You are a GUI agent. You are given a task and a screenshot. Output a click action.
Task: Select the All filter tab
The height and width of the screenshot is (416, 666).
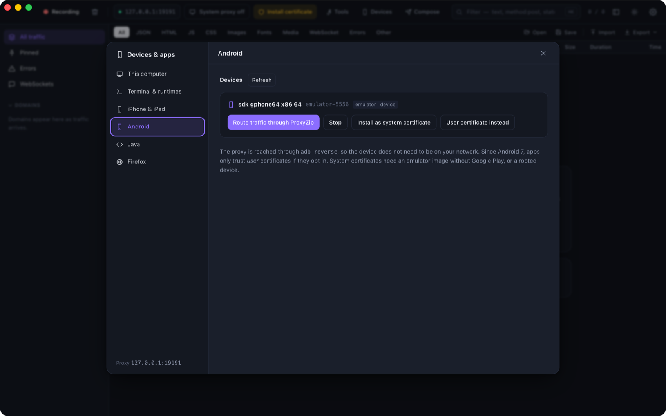tap(121, 32)
